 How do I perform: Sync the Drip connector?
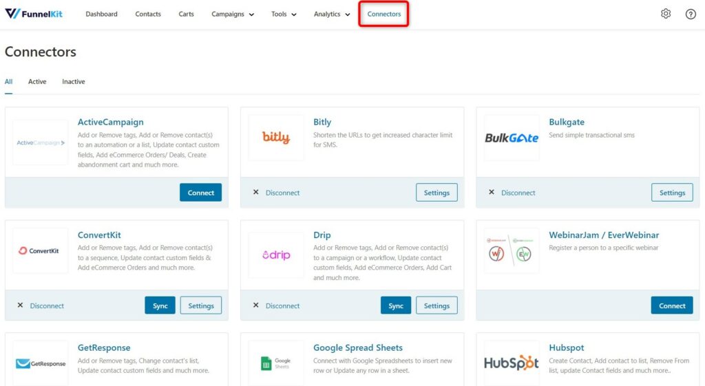tap(396, 305)
